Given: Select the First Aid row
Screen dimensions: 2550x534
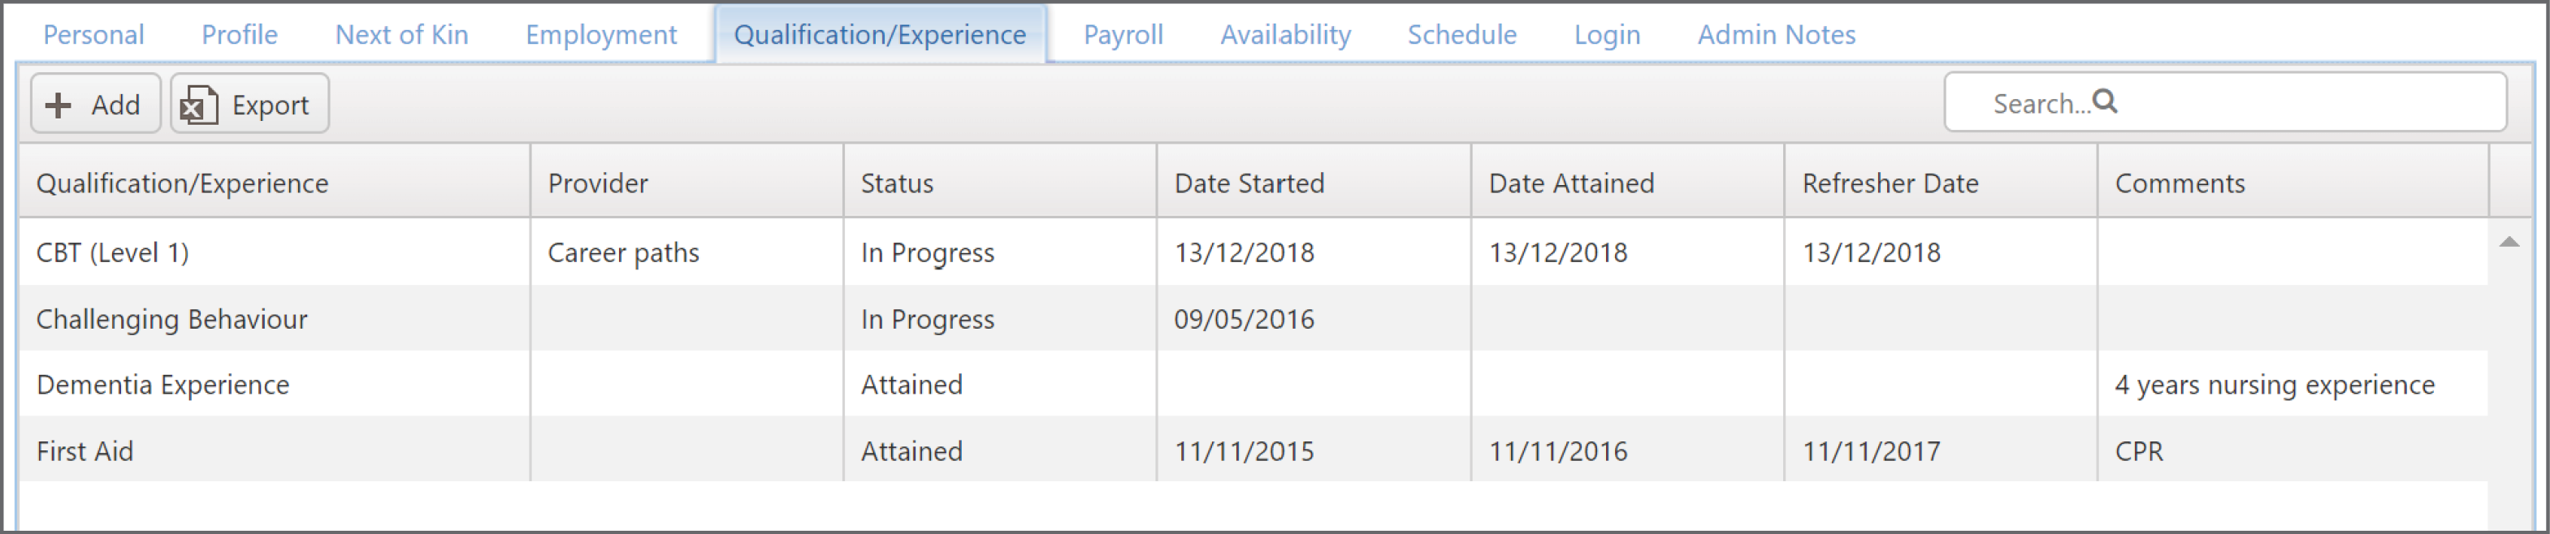Looking at the screenshot, I should [x=1253, y=450].
